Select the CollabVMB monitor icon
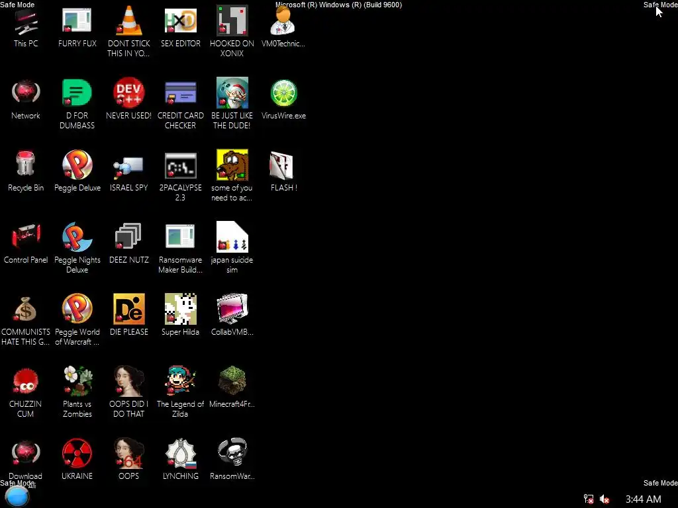The image size is (678, 508). pos(232,308)
